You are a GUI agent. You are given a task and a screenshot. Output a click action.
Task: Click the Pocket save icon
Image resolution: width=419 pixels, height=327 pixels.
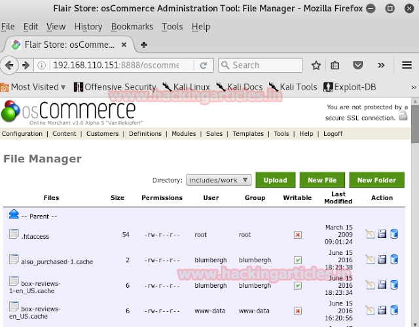[x=358, y=65]
